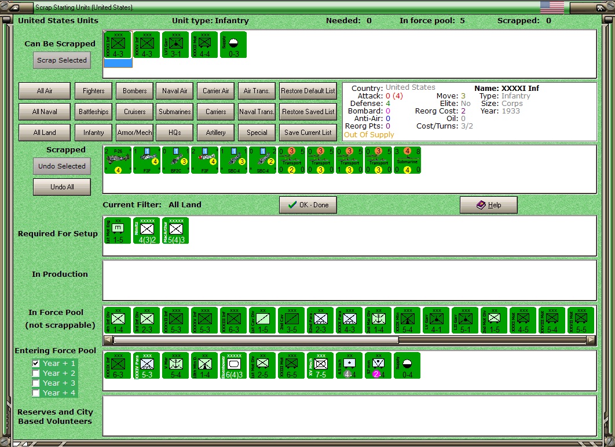This screenshot has width=615, height=447.
Task: Click the Undo Selected button
Action: pos(62,166)
